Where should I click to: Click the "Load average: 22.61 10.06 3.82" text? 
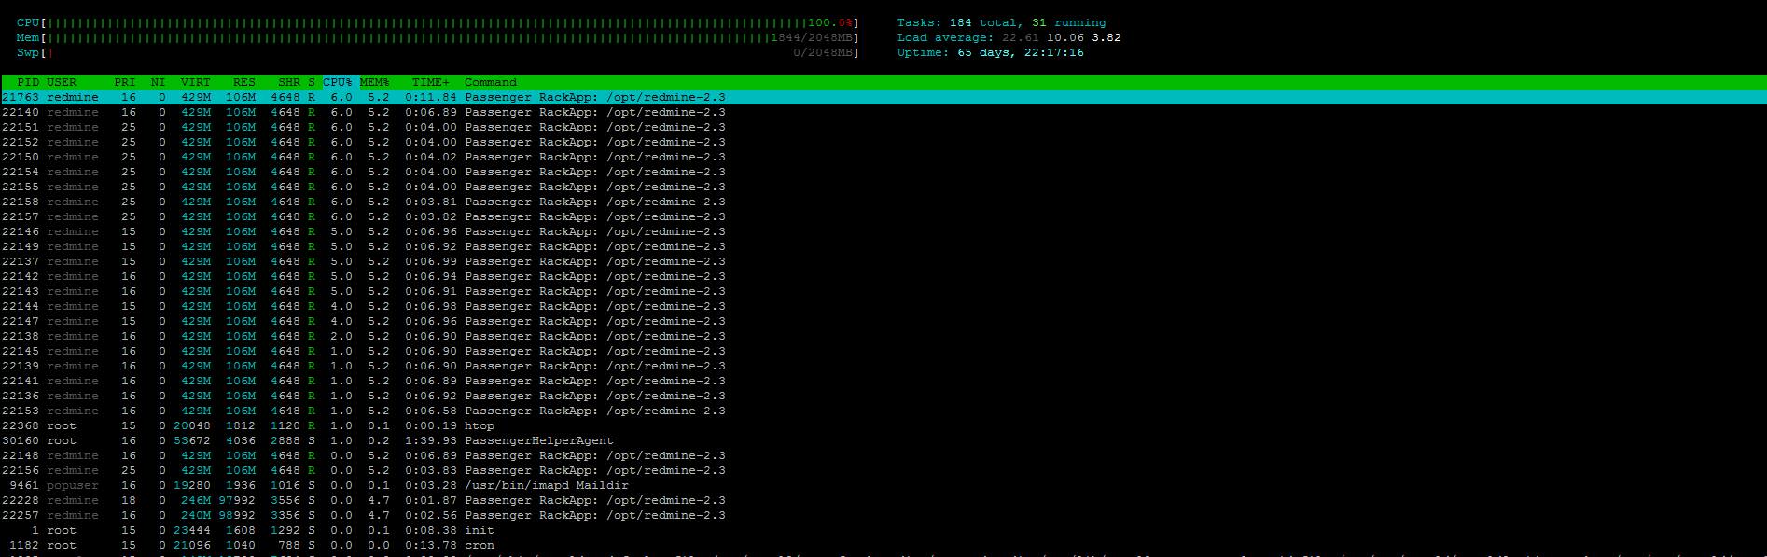(1009, 37)
